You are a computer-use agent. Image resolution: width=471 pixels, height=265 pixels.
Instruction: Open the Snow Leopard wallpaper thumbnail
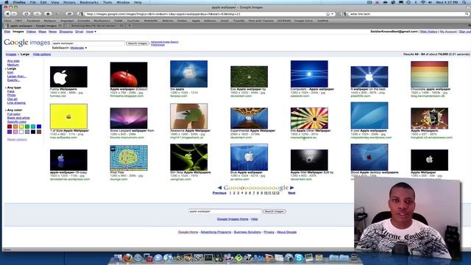129,118
